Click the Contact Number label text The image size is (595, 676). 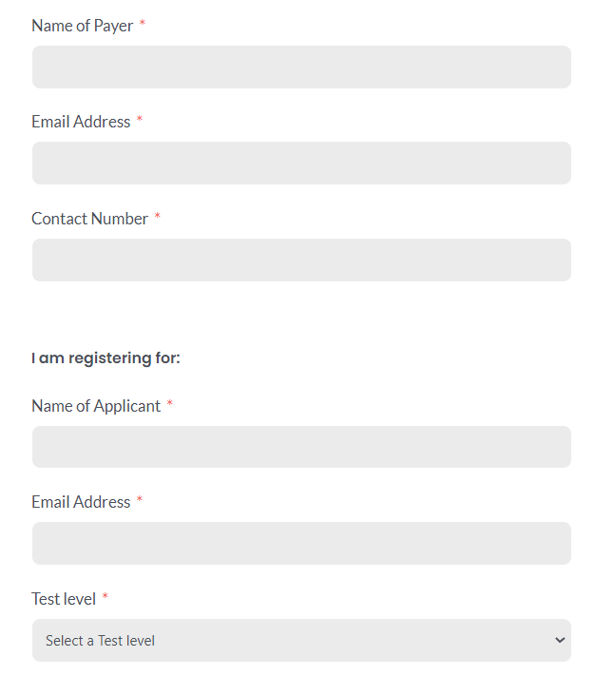click(x=89, y=219)
